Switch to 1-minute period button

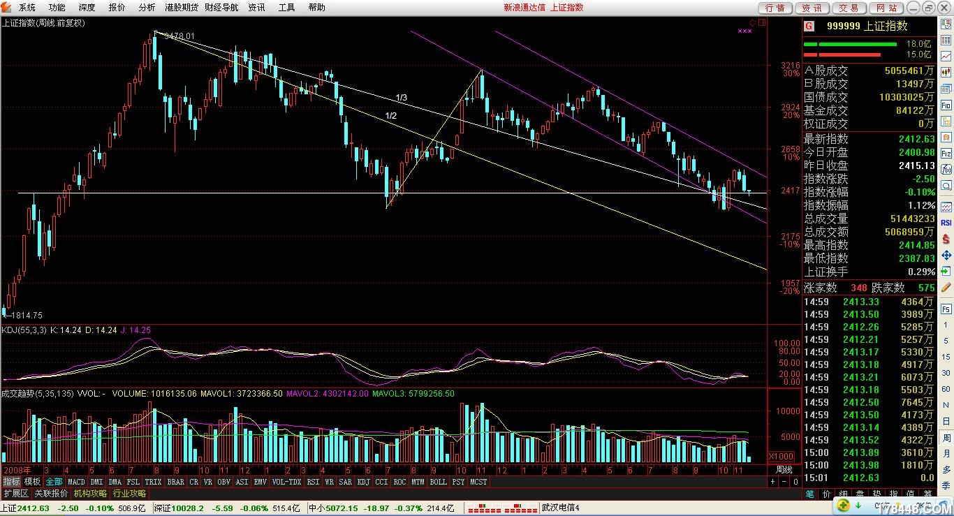[946, 324]
